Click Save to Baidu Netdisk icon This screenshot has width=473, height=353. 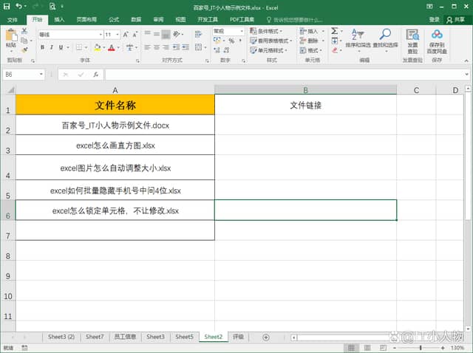(437, 41)
